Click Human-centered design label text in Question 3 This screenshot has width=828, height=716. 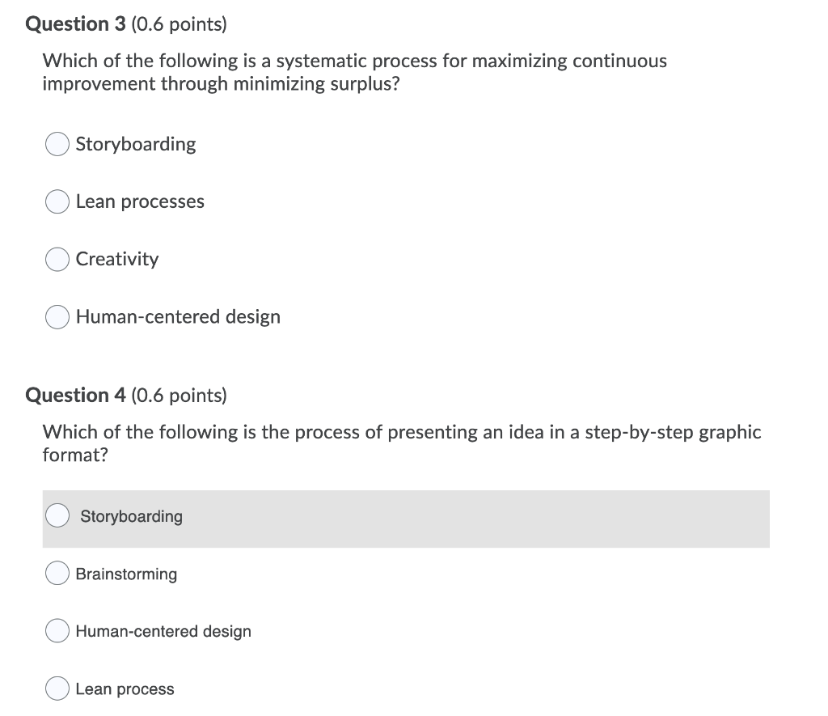tap(178, 317)
